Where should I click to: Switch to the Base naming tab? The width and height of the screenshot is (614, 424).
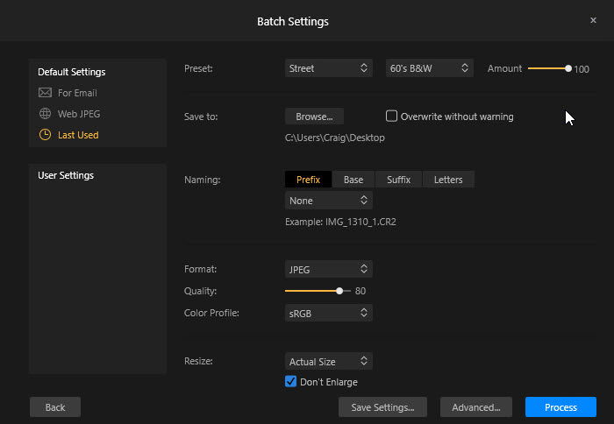[x=353, y=180]
